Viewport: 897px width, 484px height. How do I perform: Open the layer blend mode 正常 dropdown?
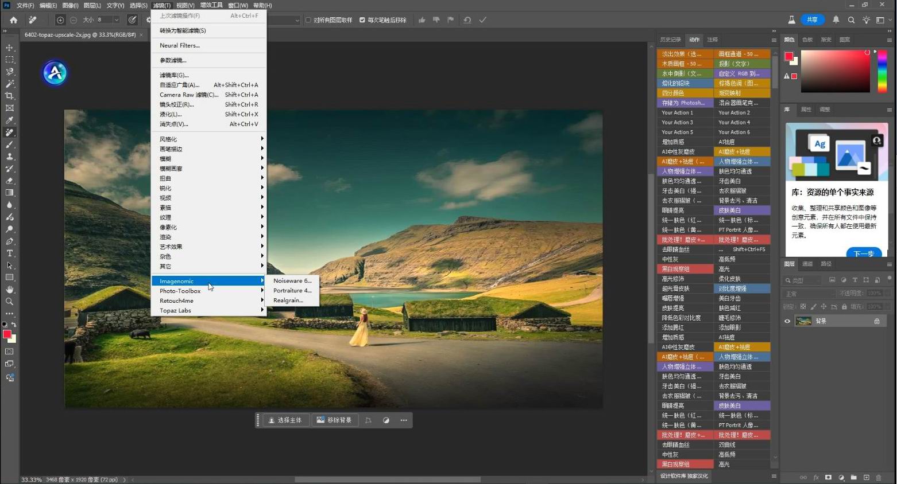[810, 294]
